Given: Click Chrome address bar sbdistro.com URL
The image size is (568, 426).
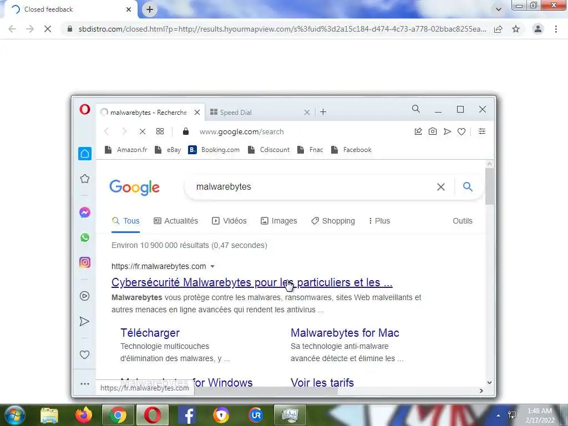Looking at the screenshot, I should point(282,29).
